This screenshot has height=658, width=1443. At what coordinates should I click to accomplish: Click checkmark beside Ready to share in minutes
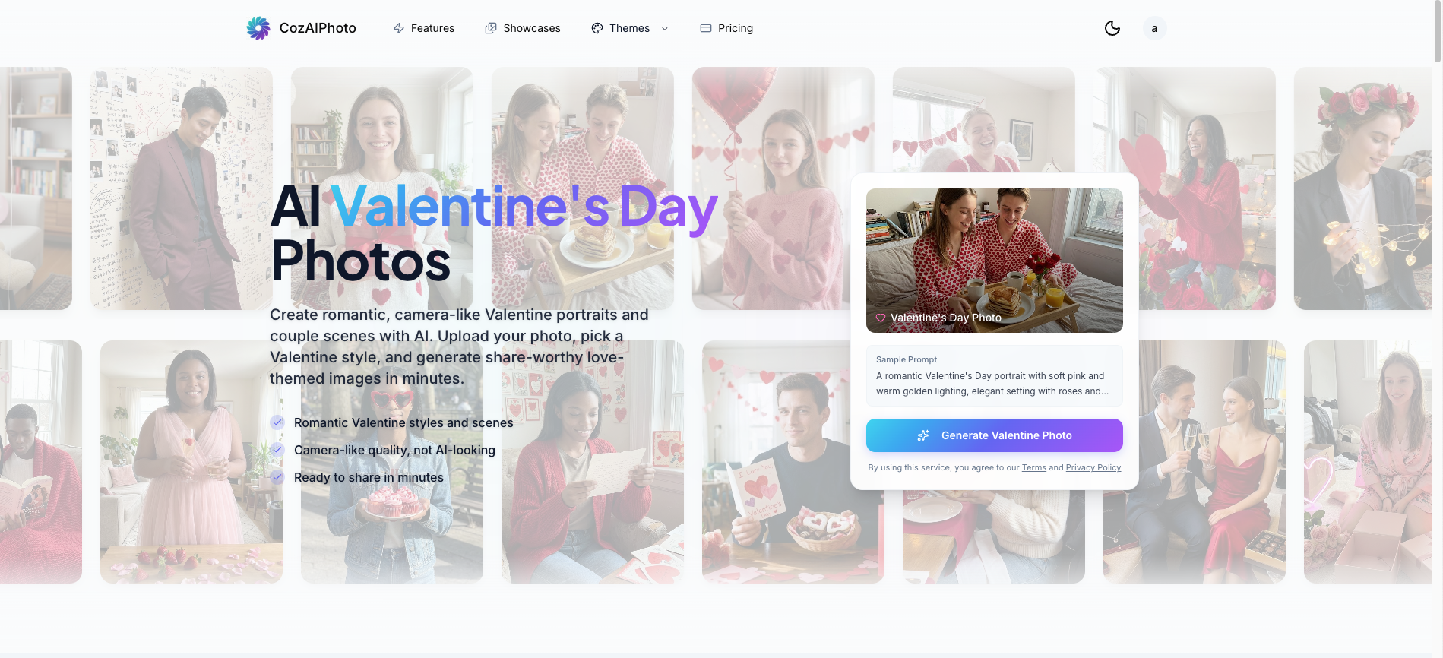click(x=277, y=477)
